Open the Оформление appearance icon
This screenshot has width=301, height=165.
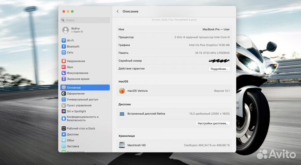click(x=64, y=93)
